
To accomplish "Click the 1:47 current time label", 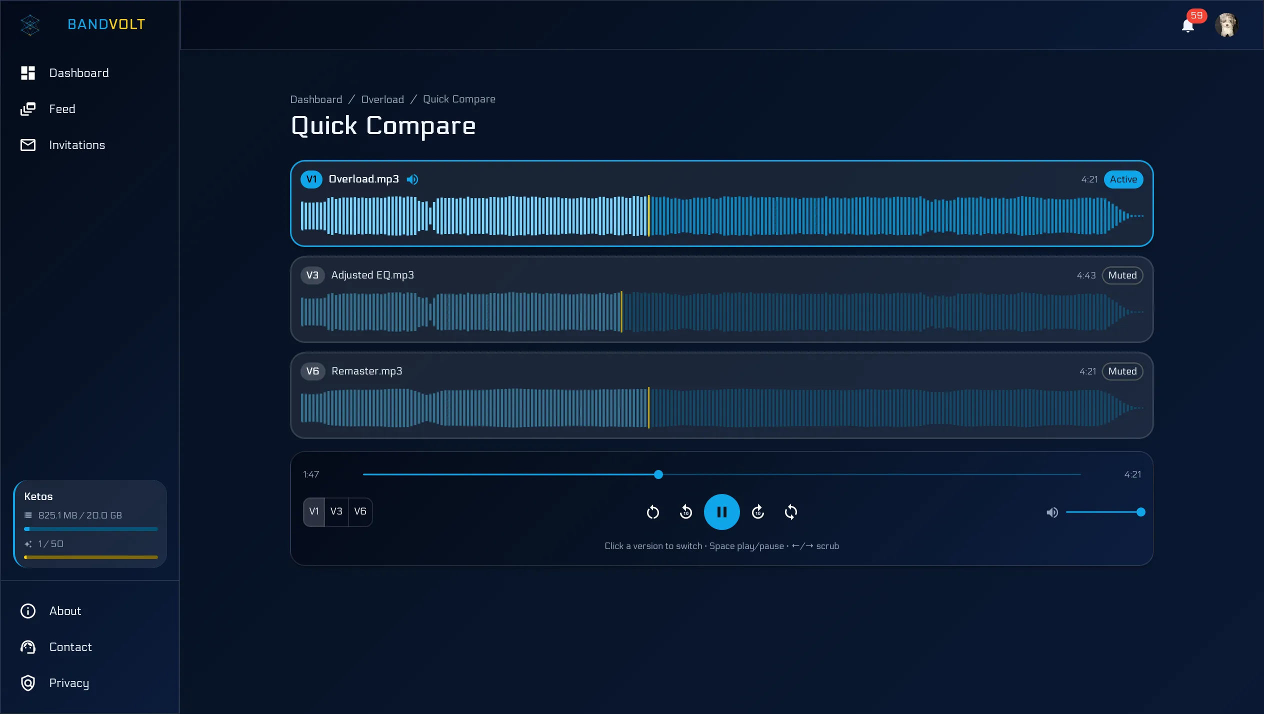I will (311, 474).
